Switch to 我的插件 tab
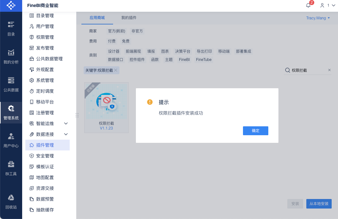Viewport: 338px width, 219px height. (x=129, y=18)
